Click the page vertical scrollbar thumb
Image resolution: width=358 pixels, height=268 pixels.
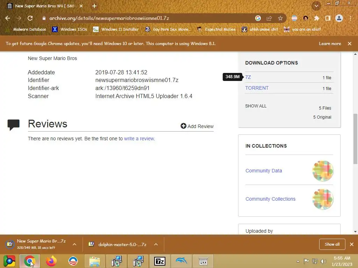pos(355,139)
